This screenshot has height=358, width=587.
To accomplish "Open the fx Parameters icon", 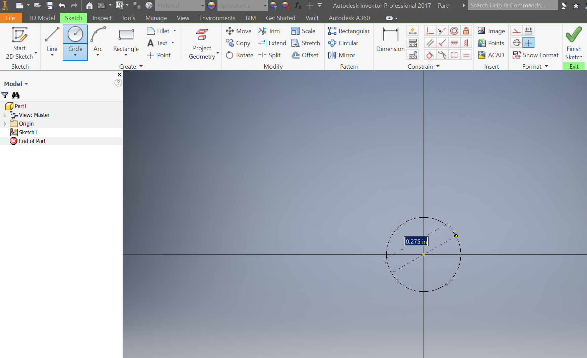I will pos(298,5).
